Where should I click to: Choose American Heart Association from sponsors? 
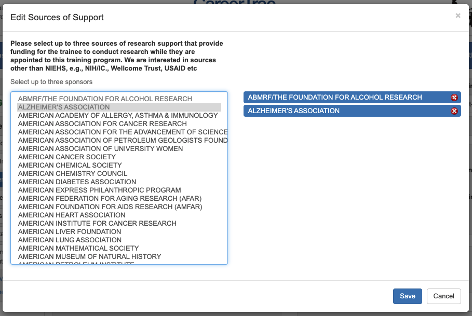click(72, 215)
